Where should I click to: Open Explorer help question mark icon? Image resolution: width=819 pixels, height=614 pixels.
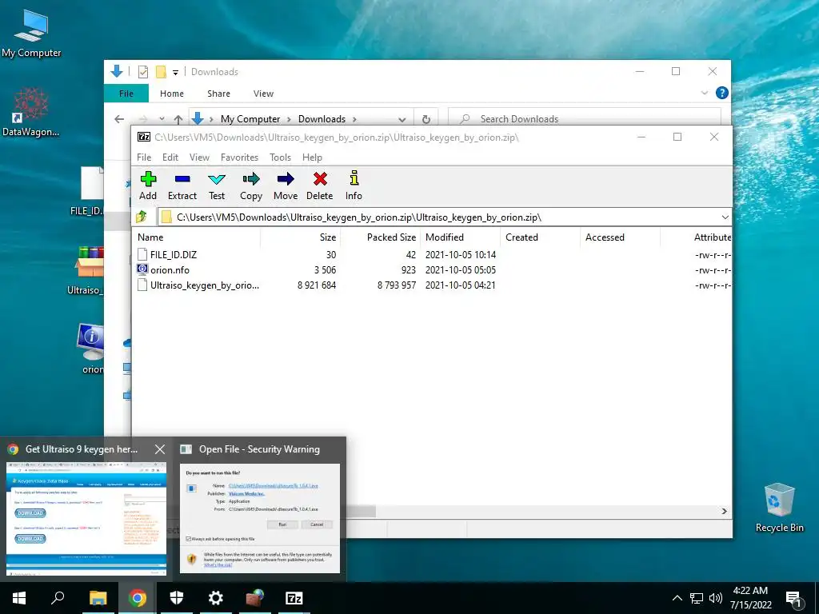pos(722,93)
